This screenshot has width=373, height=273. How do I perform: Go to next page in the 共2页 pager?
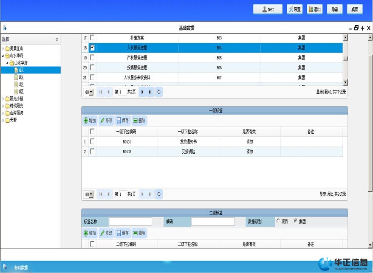coord(142,92)
